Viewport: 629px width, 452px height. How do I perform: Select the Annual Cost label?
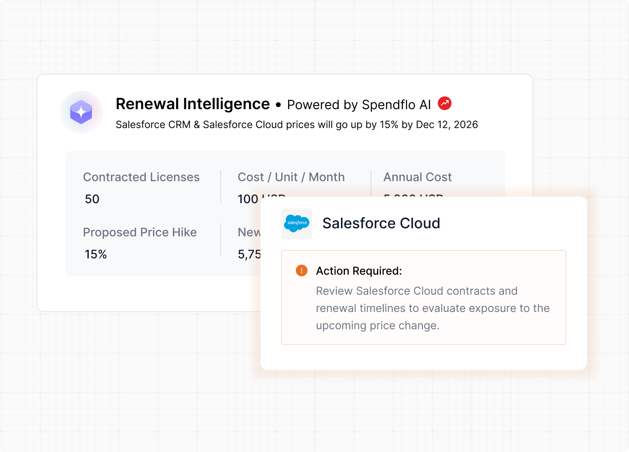coord(417,177)
